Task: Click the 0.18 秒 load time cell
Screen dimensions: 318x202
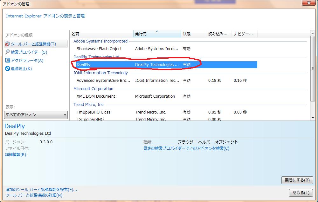Action: click(215, 81)
